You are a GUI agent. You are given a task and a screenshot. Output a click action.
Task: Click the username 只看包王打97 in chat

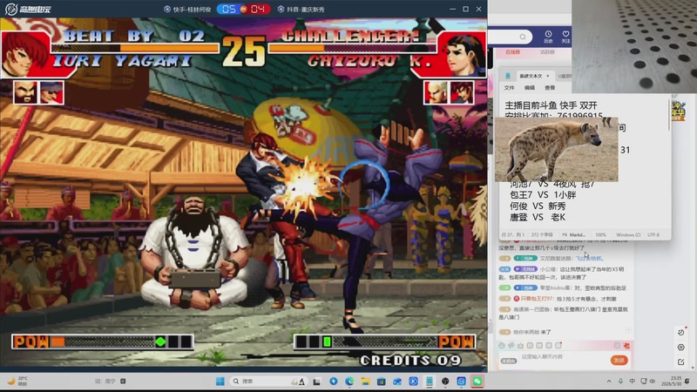[538, 299]
